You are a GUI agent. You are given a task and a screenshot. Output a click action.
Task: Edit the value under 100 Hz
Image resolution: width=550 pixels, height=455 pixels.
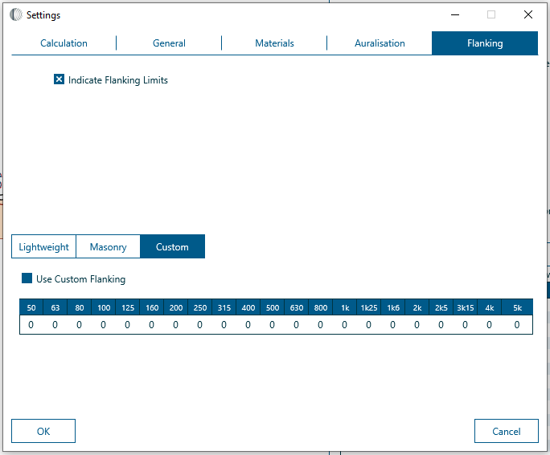pos(104,325)
